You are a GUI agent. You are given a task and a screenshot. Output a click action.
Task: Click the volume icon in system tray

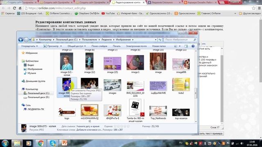(242, 143)
